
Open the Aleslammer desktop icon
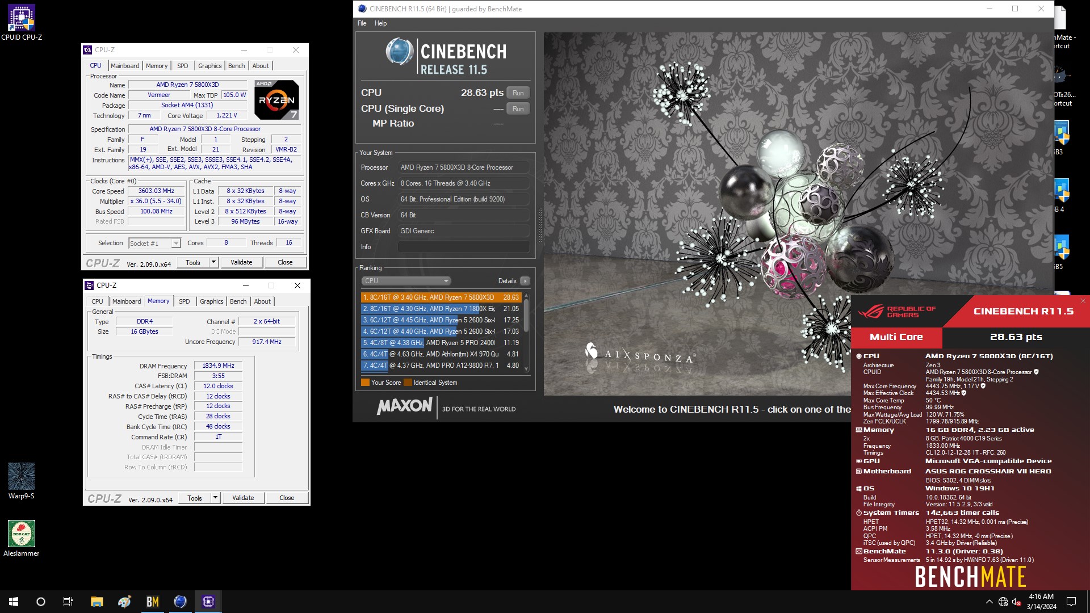click(22, 539)
